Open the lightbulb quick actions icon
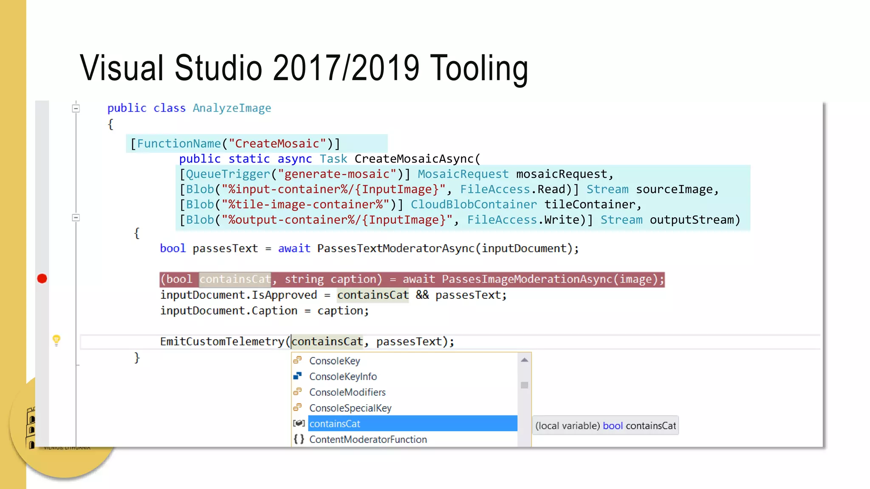Screen dimensions: 870x489 click(56, 340)
